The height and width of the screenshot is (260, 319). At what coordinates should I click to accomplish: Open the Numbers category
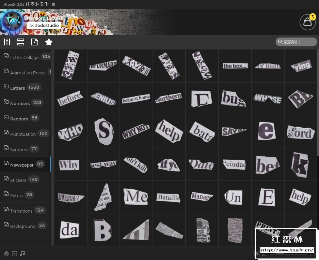[x=26, y=103]
